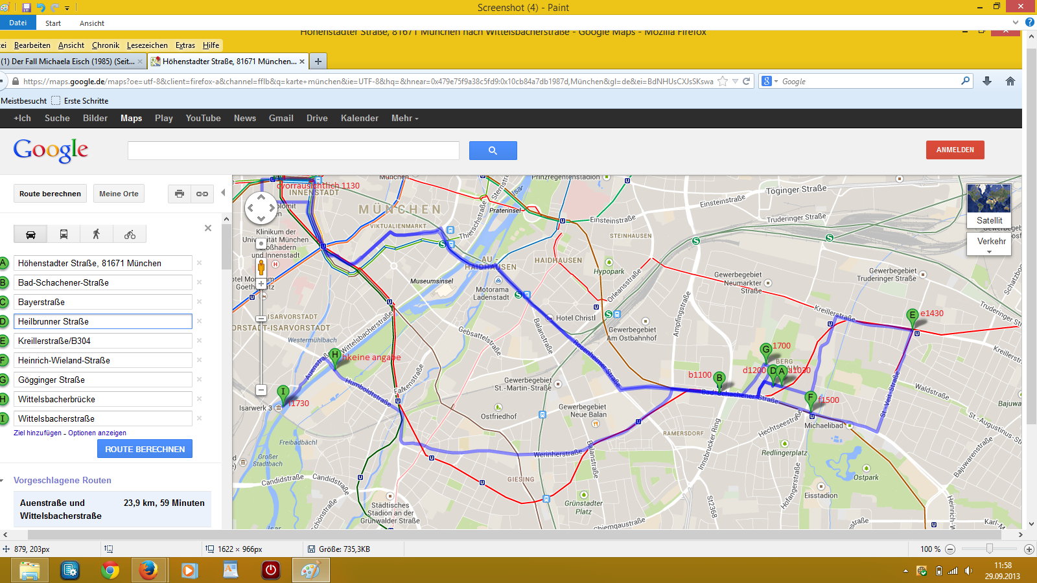Click the Bayerstraße destination input field
This screenshot has width=1037, height=583.
pyautogui.click(x=103, y=302)
